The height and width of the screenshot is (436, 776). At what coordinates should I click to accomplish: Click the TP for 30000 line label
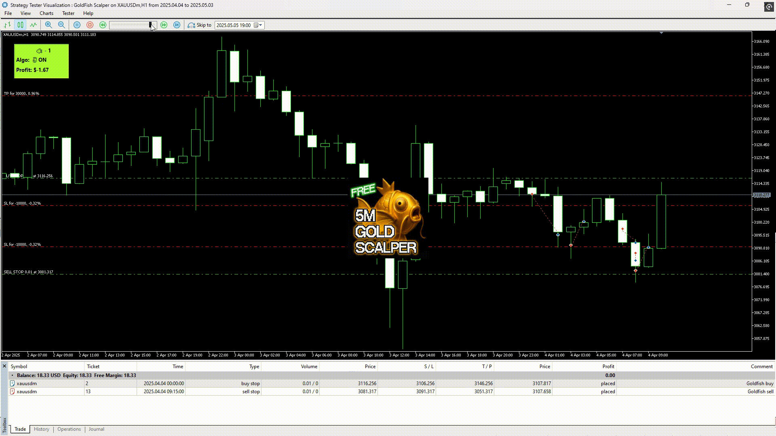point(21,94)
